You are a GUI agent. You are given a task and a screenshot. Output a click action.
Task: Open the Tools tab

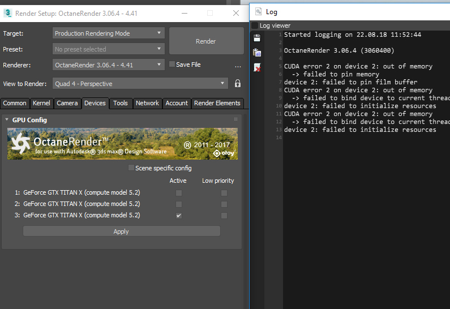(120, 104)
